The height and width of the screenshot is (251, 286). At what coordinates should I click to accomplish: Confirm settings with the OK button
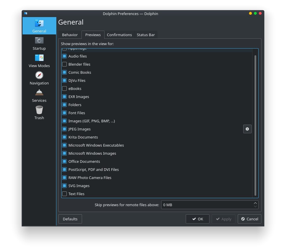pos(197,219)
